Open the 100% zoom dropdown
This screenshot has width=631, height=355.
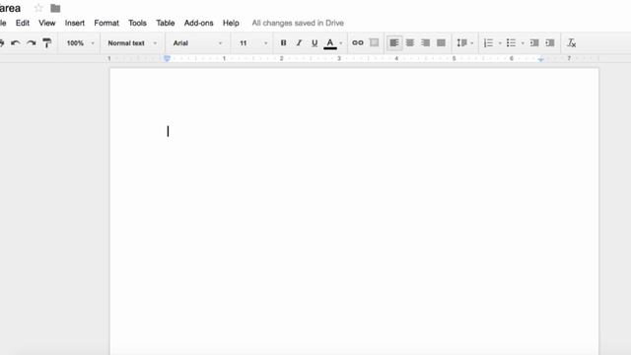click(x=80, y=43)
